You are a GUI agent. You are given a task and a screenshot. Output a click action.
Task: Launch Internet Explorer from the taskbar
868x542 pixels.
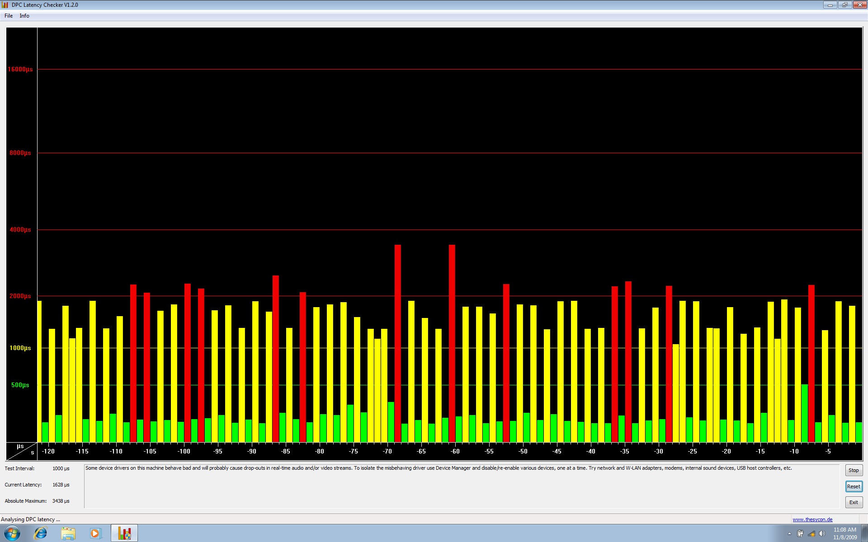[41, 533]
